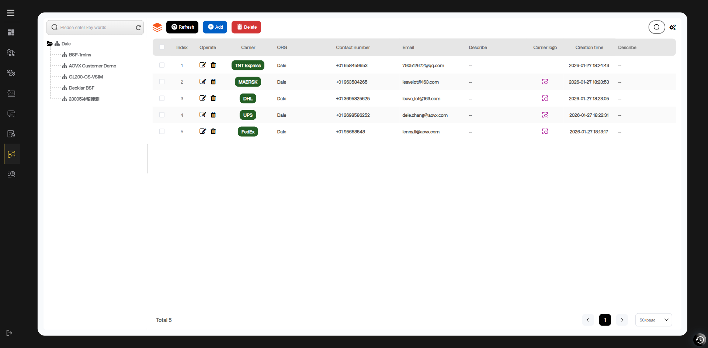
Task: Click the edit icon for TNT Express row
Action: click(x=202, y=65)
